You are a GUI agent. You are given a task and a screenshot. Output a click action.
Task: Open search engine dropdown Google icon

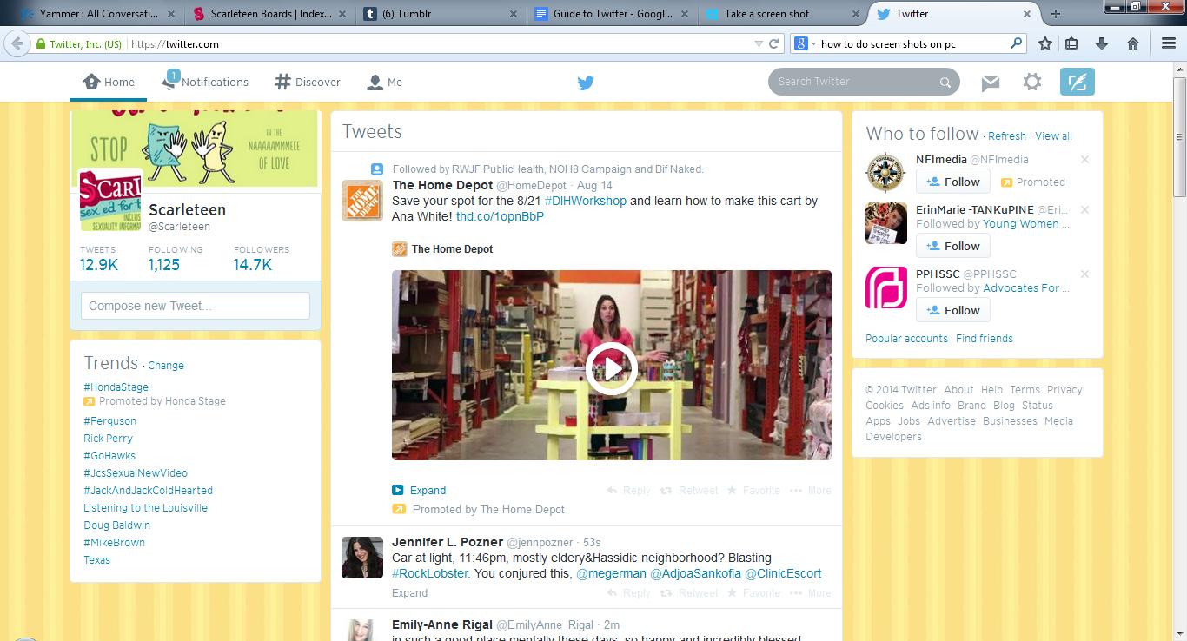(805, 43)
